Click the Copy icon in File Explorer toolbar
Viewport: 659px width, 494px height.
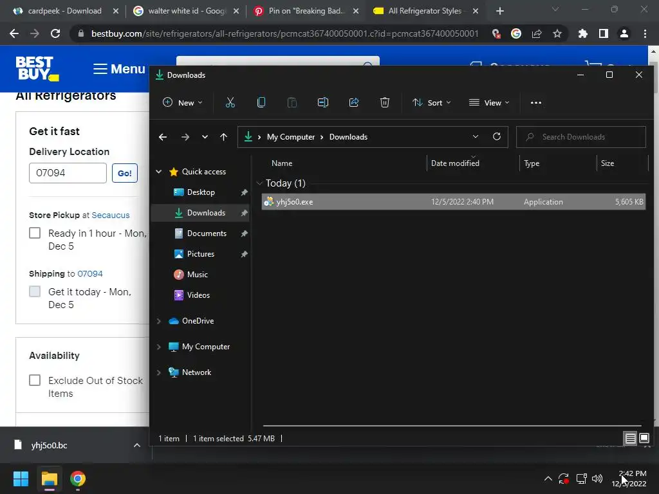[261, 102]
